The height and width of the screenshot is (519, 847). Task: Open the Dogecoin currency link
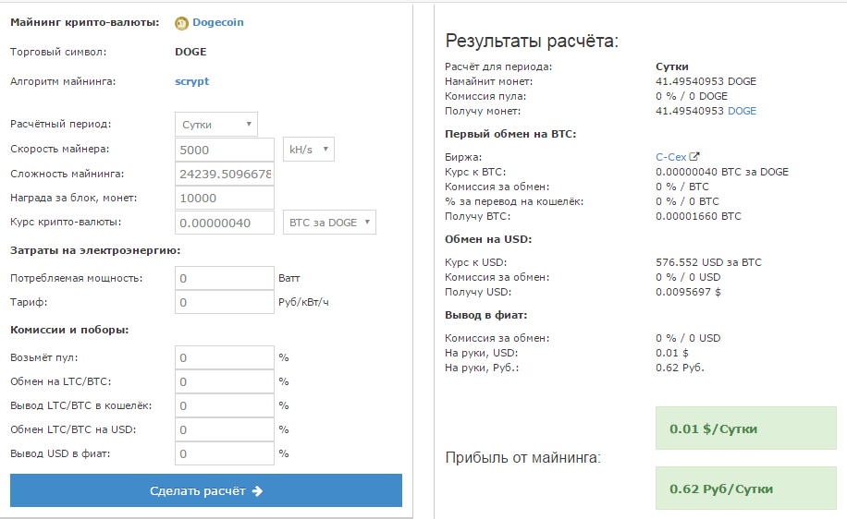point(218,22)
